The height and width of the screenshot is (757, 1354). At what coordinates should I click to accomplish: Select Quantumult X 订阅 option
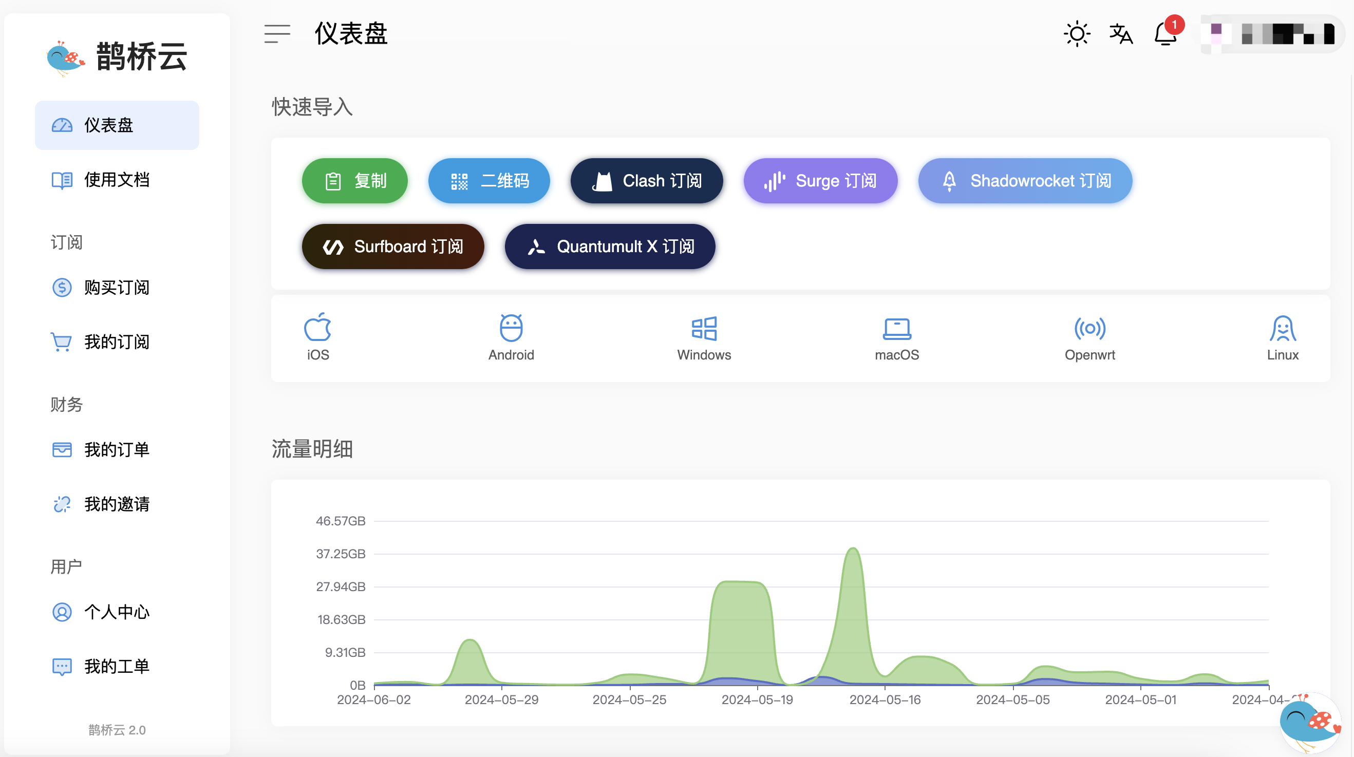point(610,247)
